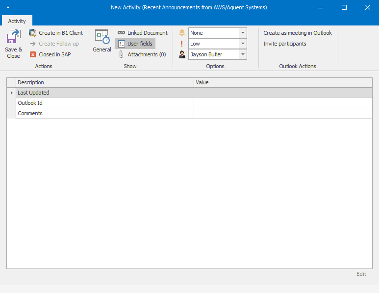
Task: Click the Closed in SAP label
Action: point(55,54)
